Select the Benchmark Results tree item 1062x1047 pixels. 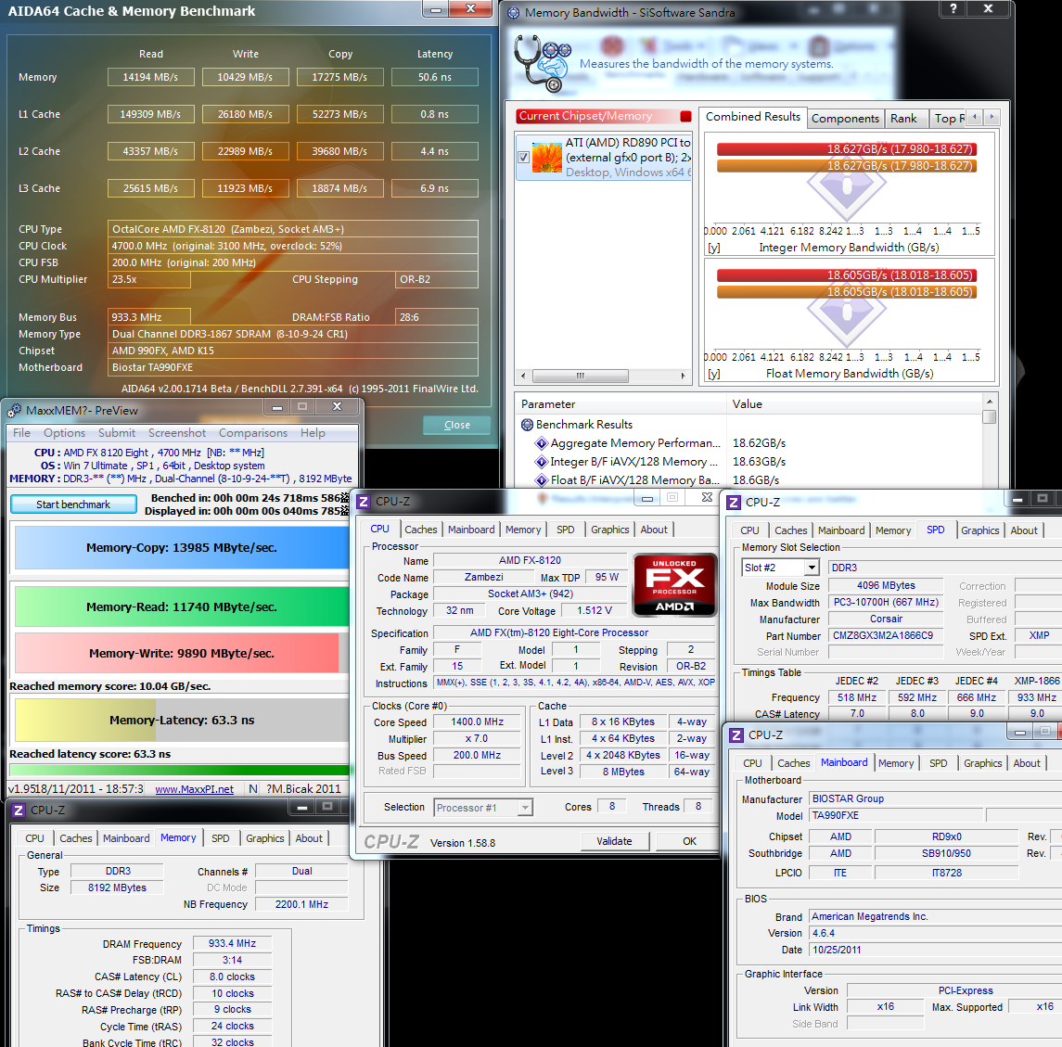coord(583,425)
